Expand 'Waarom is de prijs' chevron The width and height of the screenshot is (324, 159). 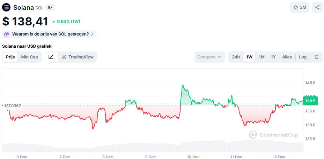(x=92, y=34)
